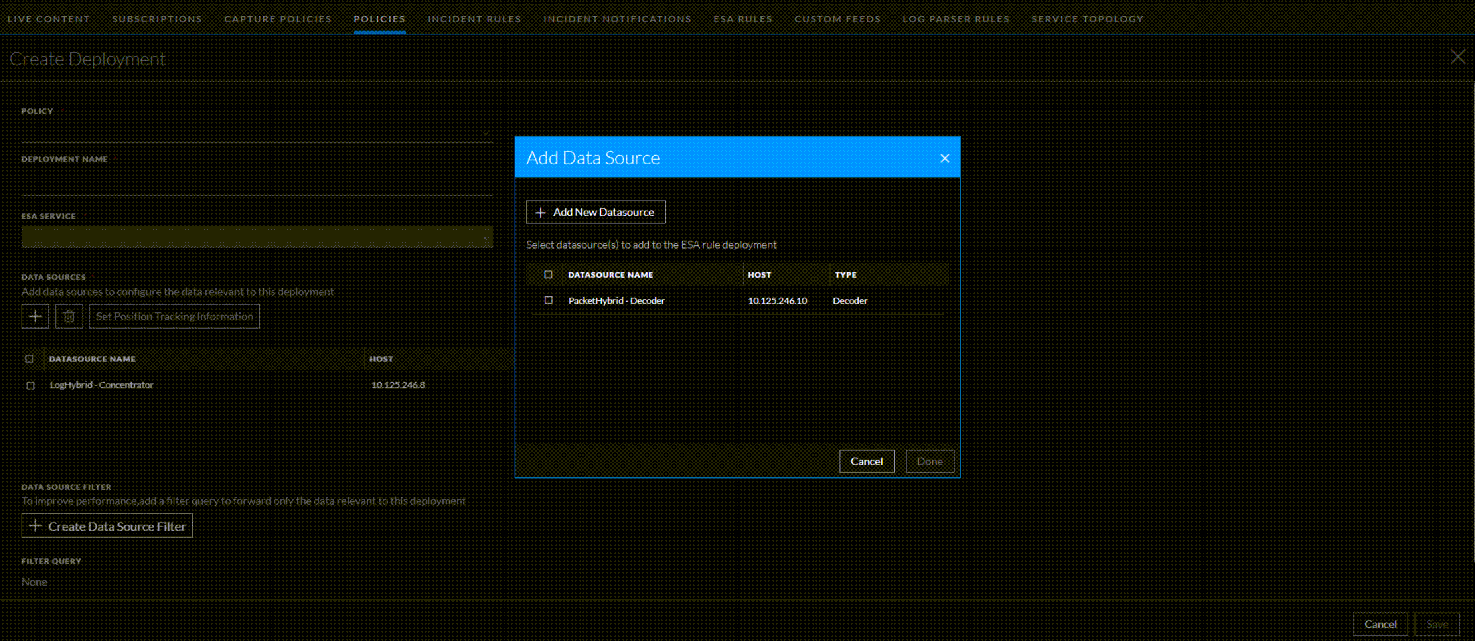Click Cancel in Add Data Source dialog
Screen dimensions: 1475x641
tap(866, 461)
